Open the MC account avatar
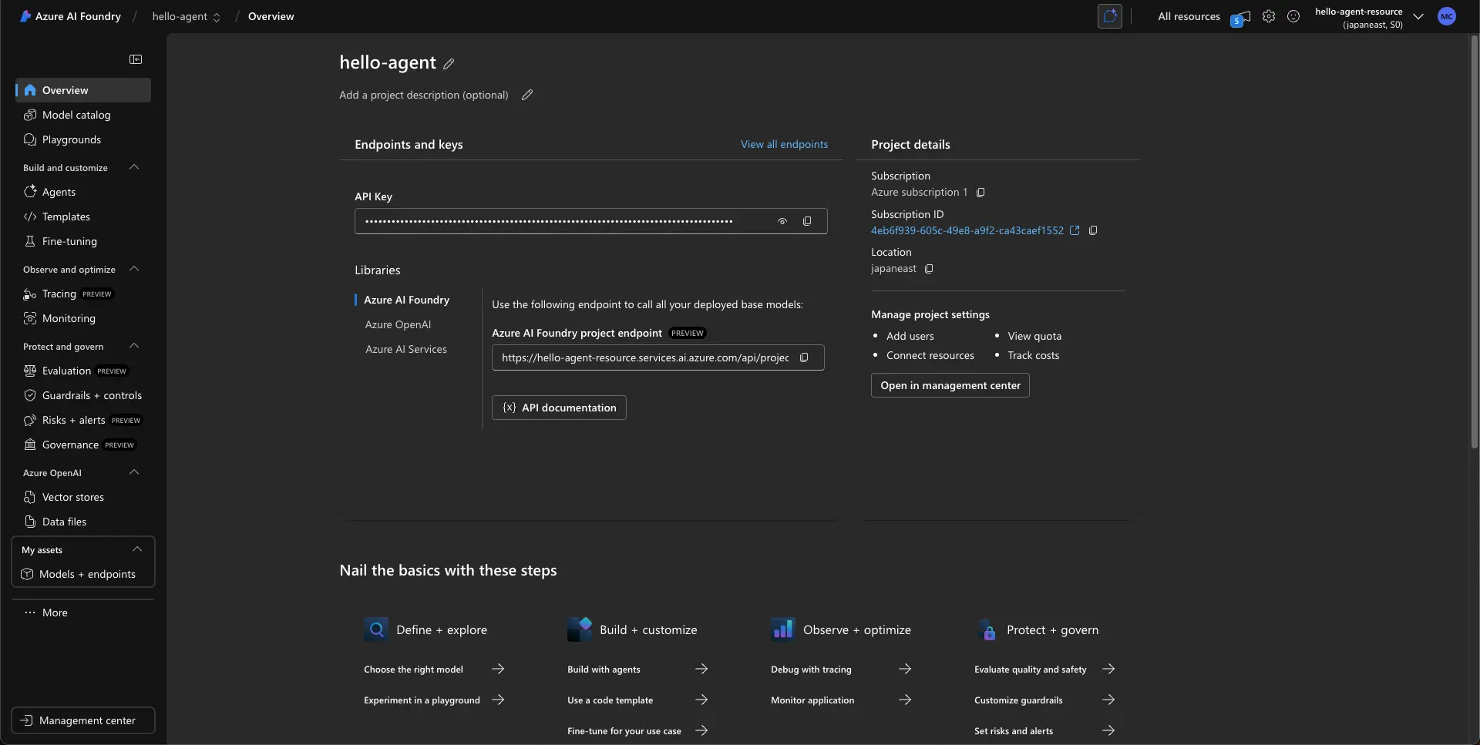The height and width of the screenshot is (745, 1480). (x=1447, y=16)
